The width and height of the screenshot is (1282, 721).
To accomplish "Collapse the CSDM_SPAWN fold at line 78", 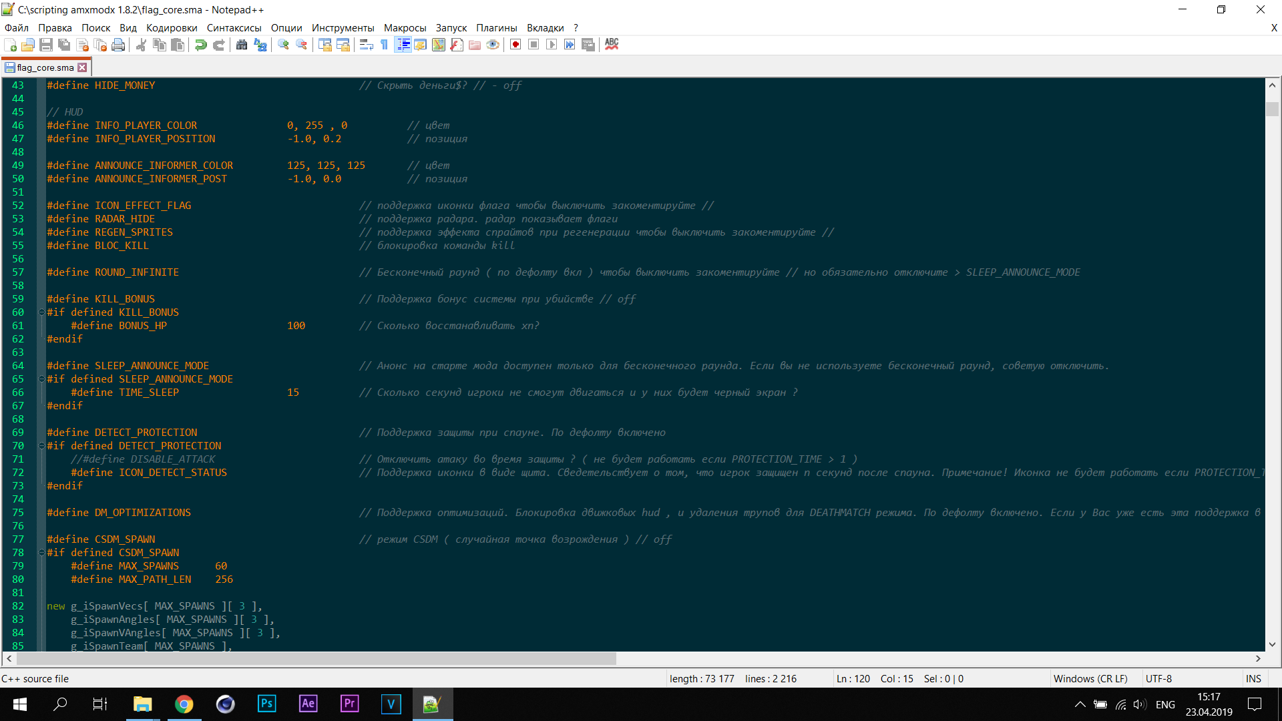I will coord(41,553).
